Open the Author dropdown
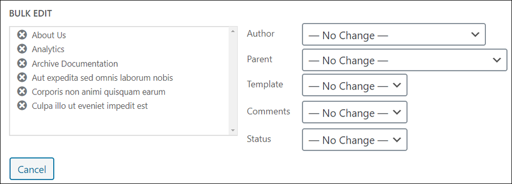Screen dimensions: 512x184 (x=394, y=34)
